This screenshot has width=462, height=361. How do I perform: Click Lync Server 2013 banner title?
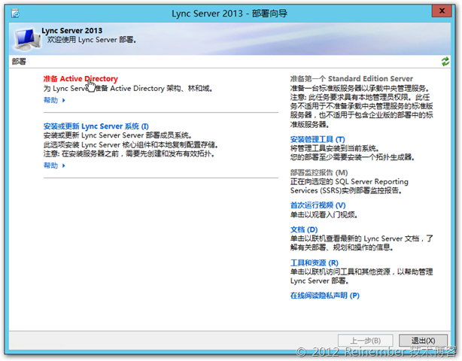(x=72, y=31)
